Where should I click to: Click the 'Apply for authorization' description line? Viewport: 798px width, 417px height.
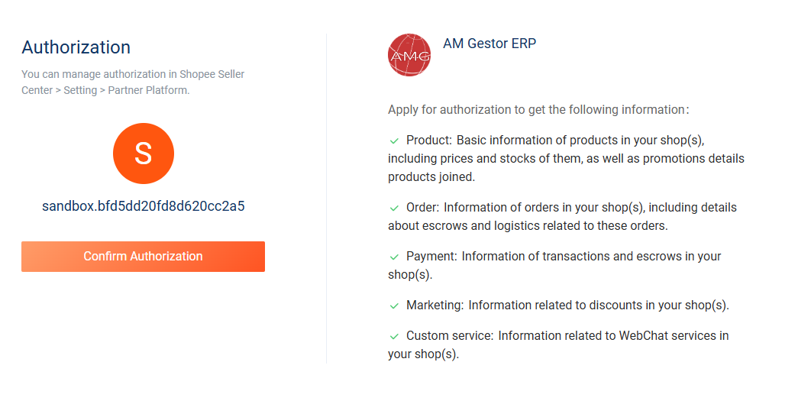pyautogui.click(x=538, y=110)
